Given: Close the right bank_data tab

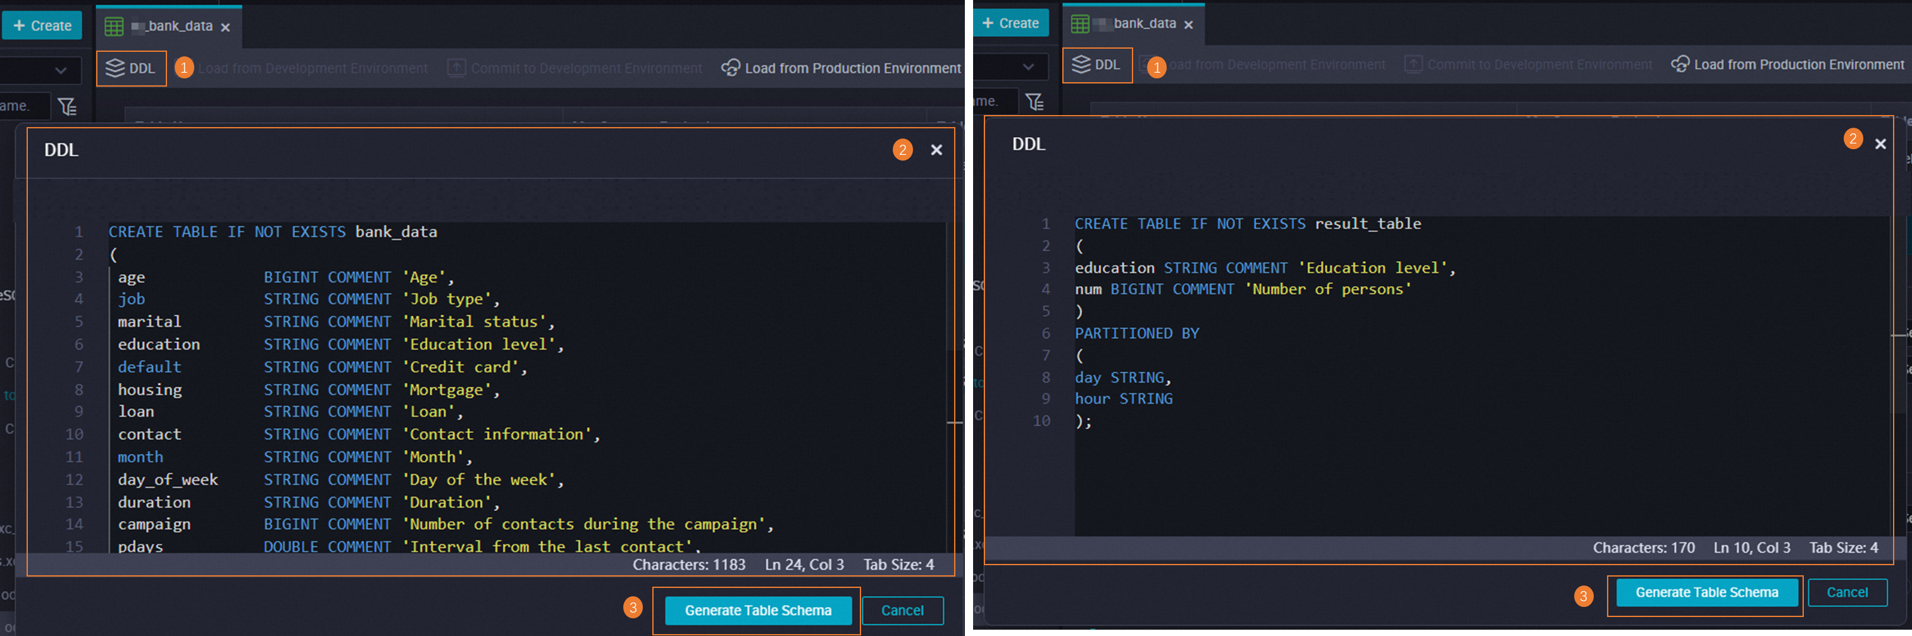Looking at the screenshot, I should 1188,25.
